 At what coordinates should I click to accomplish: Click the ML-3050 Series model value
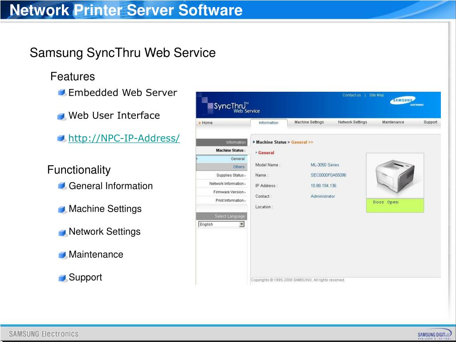[325, 165]
